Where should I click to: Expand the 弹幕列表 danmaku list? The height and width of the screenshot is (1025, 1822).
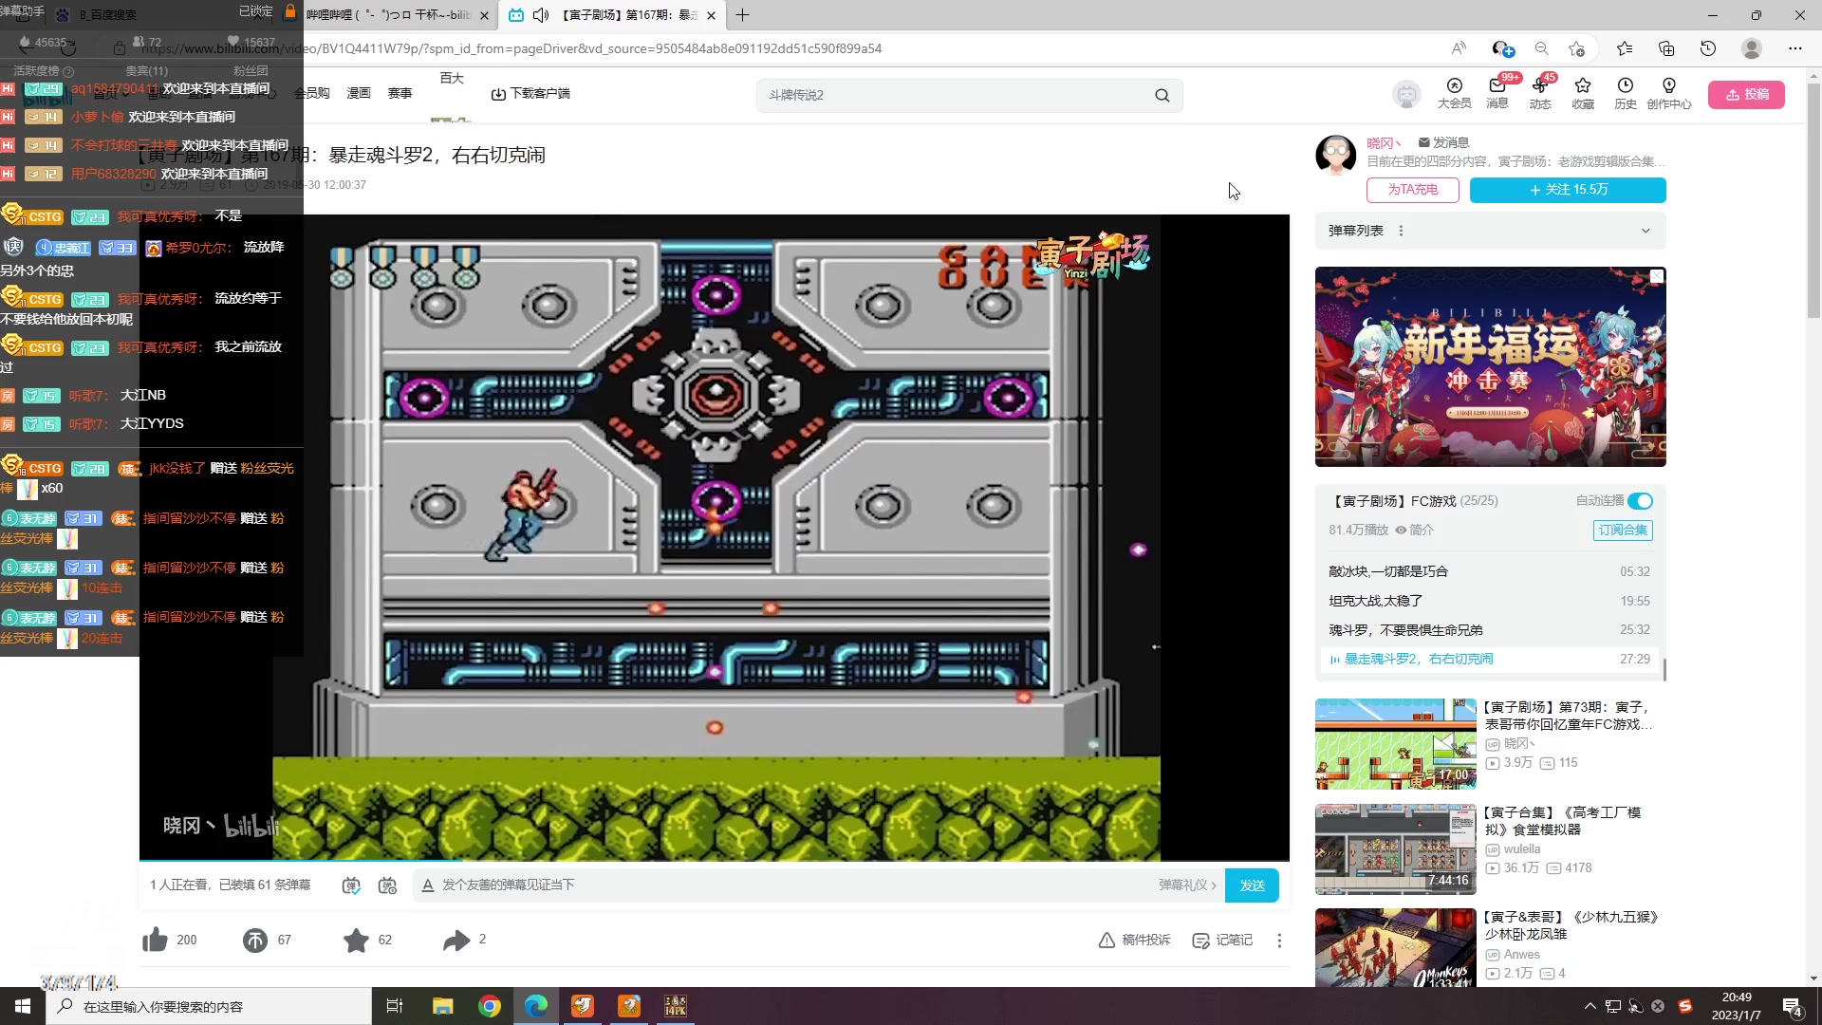click(x=1645, y=231)
